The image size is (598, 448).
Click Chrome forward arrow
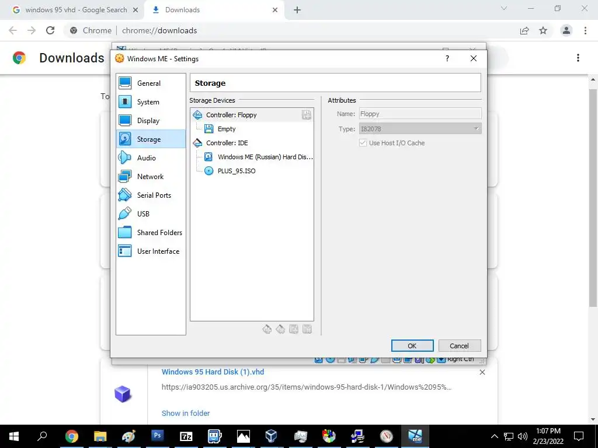pos(32,30)
